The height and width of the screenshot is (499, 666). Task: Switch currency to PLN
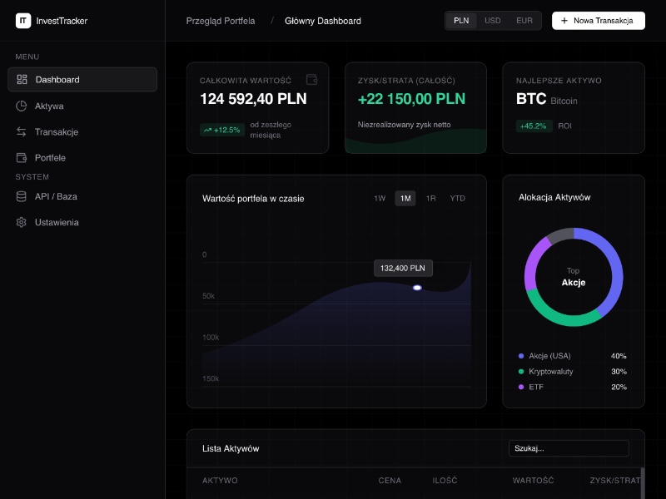[x=461, y=21]
